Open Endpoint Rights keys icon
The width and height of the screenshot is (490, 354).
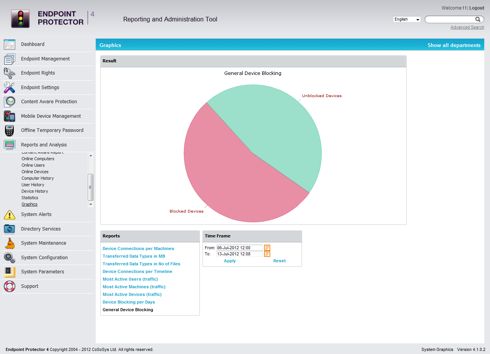pos(10,73)
